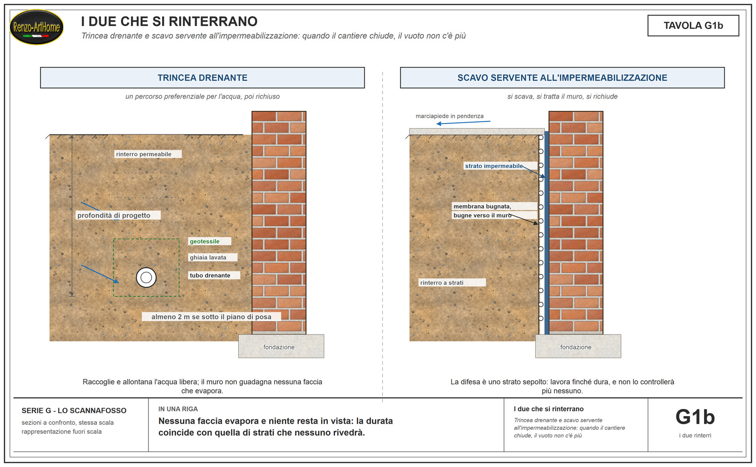Viewport: 756px width, 467px height.
Task: Select "SERIE G - LO SCANNAFOSSO"
Action: (x=74, y=411)
